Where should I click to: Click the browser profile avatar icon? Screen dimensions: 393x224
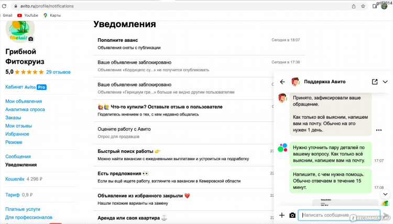pos(384,6)
